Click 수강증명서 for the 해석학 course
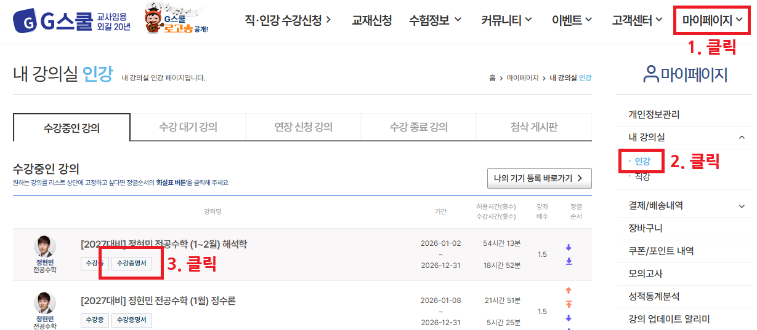Image resolution: width=757 pixels, height=330 pixels. [x=131, y=264]
